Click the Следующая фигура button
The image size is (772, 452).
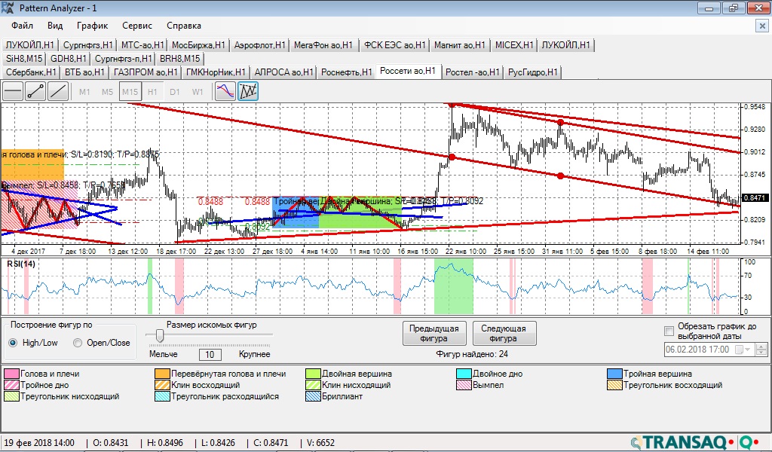[503, 334]
